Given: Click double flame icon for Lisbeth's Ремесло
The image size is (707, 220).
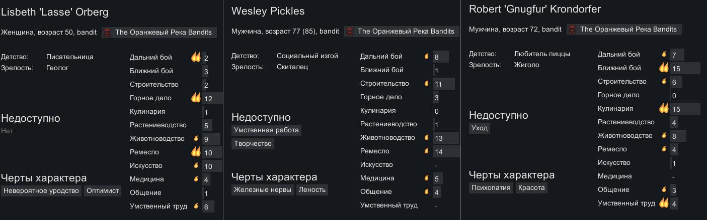Looking at the screenshot, I should click(x=196, y=152).
